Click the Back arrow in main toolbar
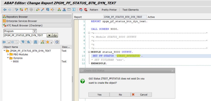Image resolution: width=211 pixels, height=101 pixels. pos(5,10)
